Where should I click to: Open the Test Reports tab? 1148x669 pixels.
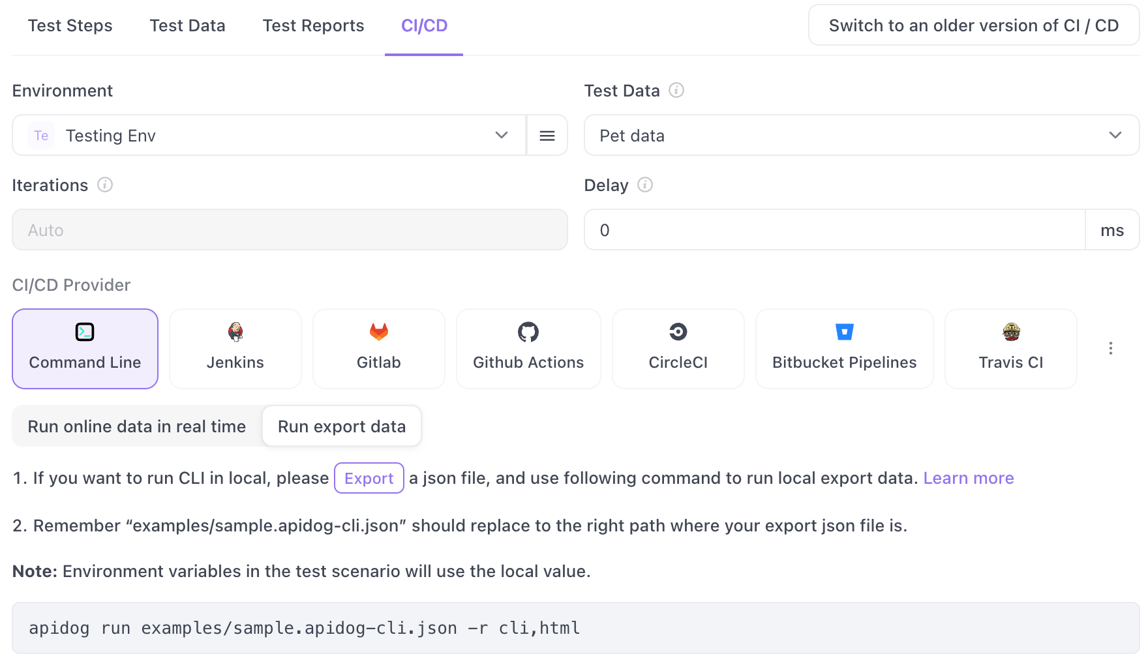(x=313, y=25)
